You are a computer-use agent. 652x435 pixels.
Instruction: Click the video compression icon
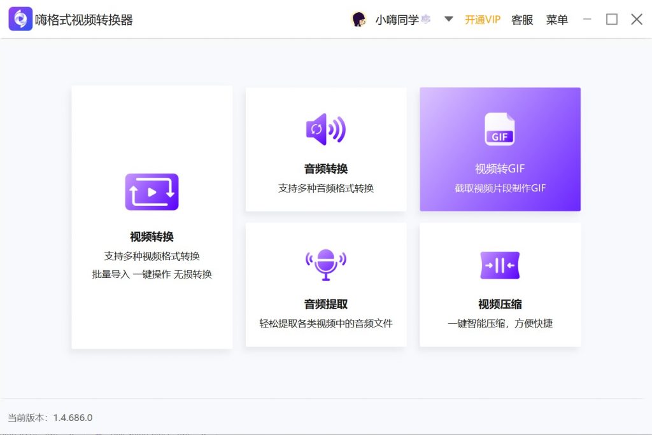499,265
